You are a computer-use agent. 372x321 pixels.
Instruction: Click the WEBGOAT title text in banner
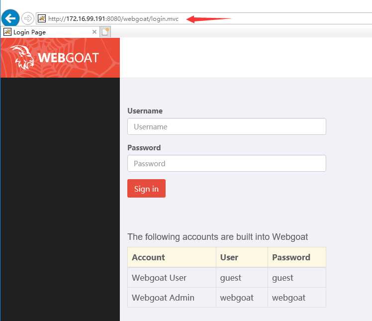pos(68,58)
